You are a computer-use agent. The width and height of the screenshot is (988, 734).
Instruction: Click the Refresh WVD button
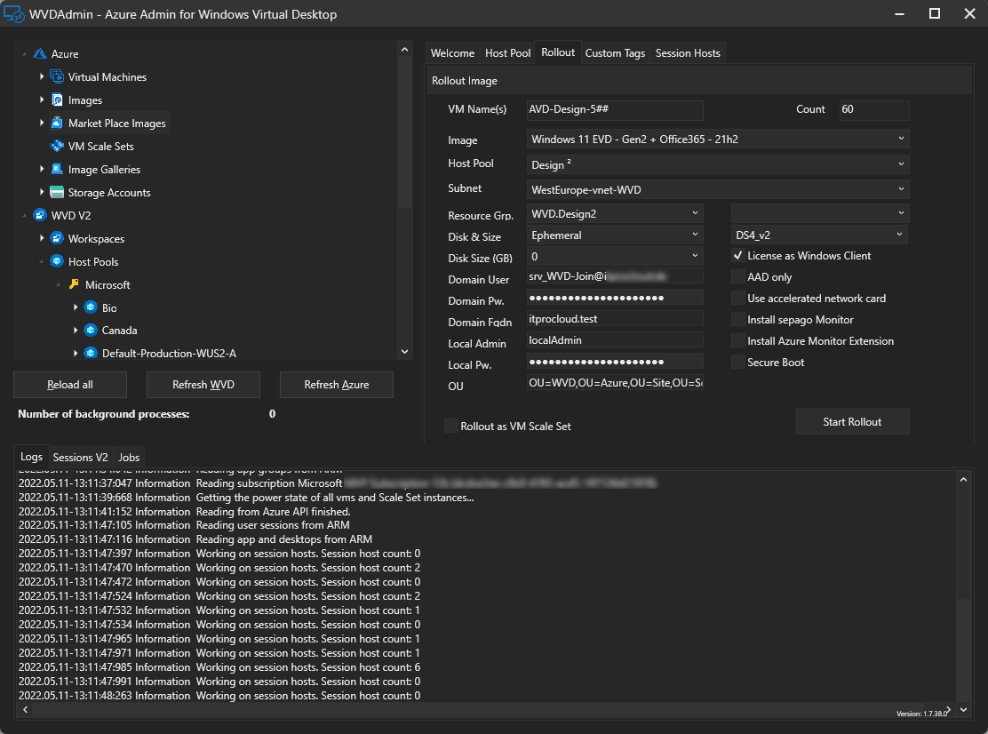click(x=203, y=385)
